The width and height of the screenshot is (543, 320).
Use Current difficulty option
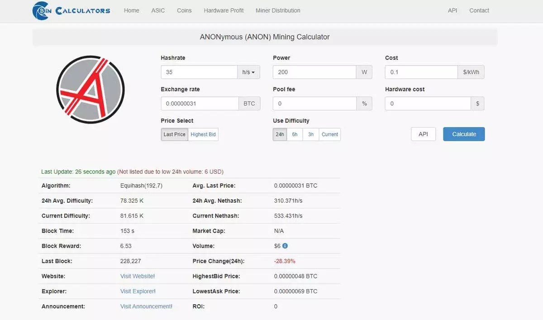[330, 134]
